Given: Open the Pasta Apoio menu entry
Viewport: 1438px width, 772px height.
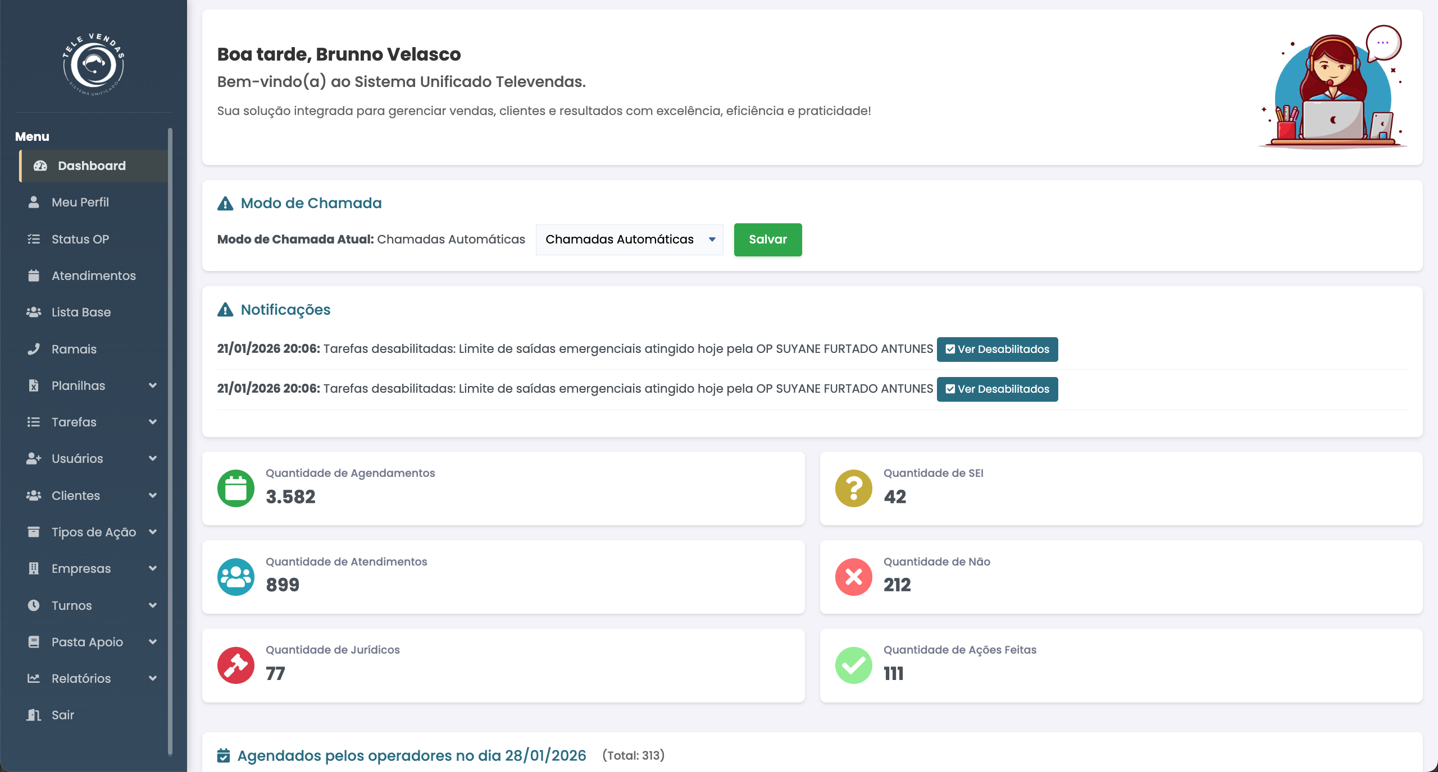Looking at the screenshot, I should pyautogui.click(x=87, y=642).
